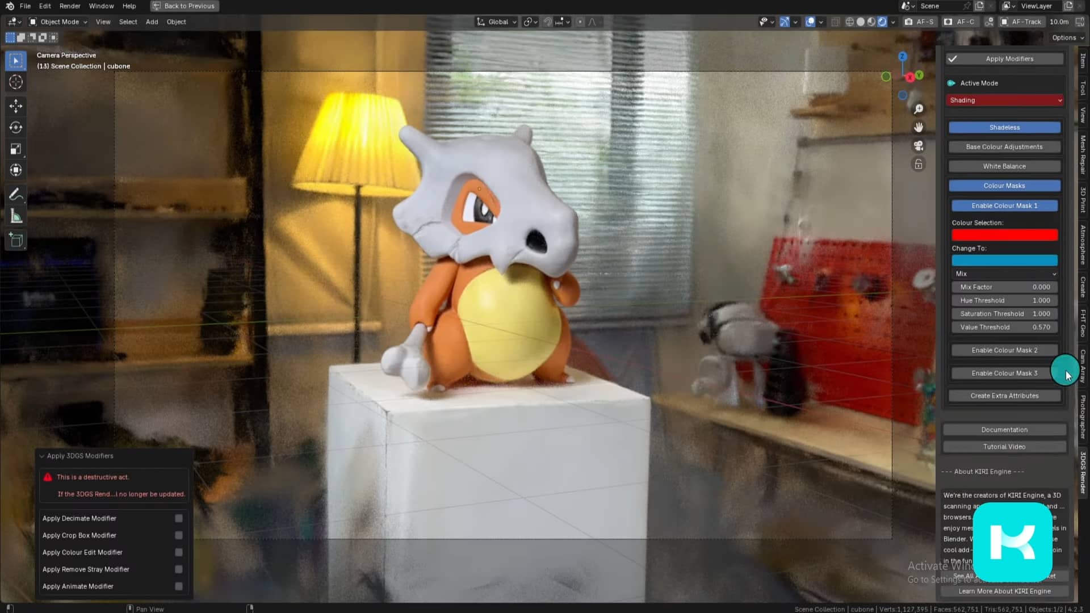Check the Apply Decimate Modifier checkbox

point(178,518)
